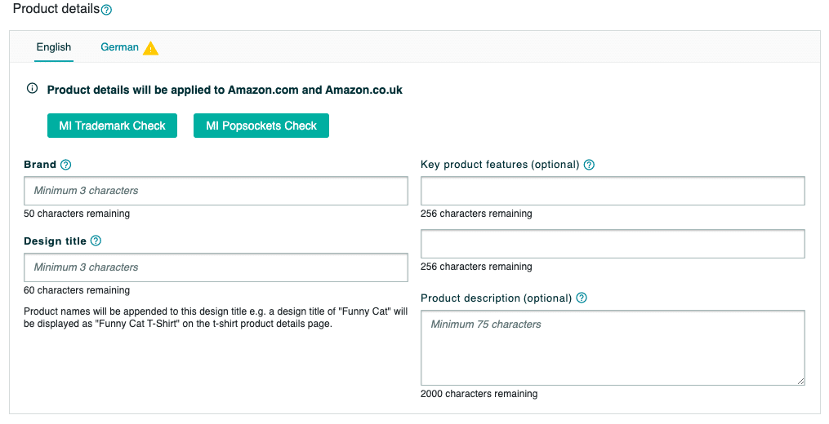Focus the Design title input field
The width and height of the screenshot is (829, 424).
(x=216, y=267)
